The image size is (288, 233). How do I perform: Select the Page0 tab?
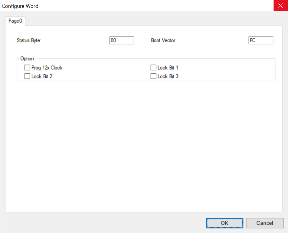pos(15,21)
